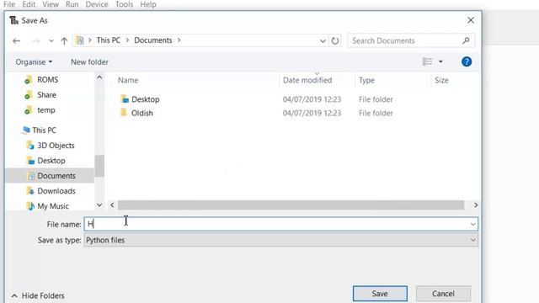Open the Edit menu
539x303 pixels.
coord(29,4)
